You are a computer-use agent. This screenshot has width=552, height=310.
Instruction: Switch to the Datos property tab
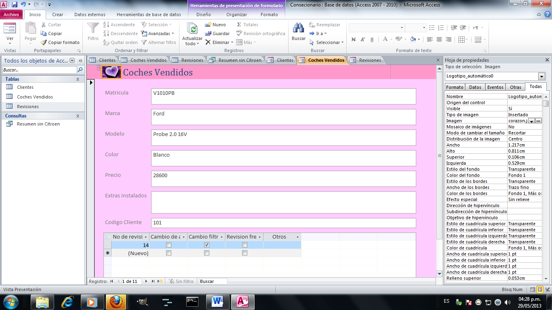pos(475,87)
